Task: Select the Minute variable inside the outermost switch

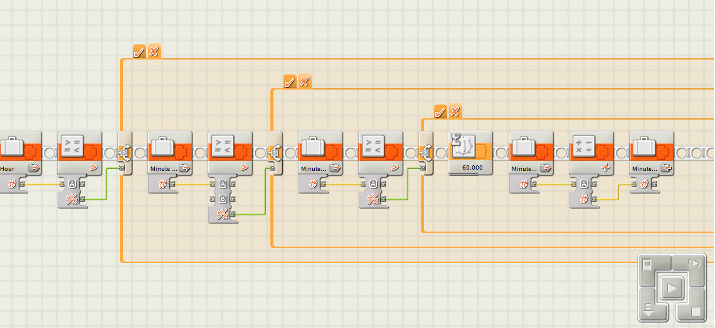Action: (170, 154)
